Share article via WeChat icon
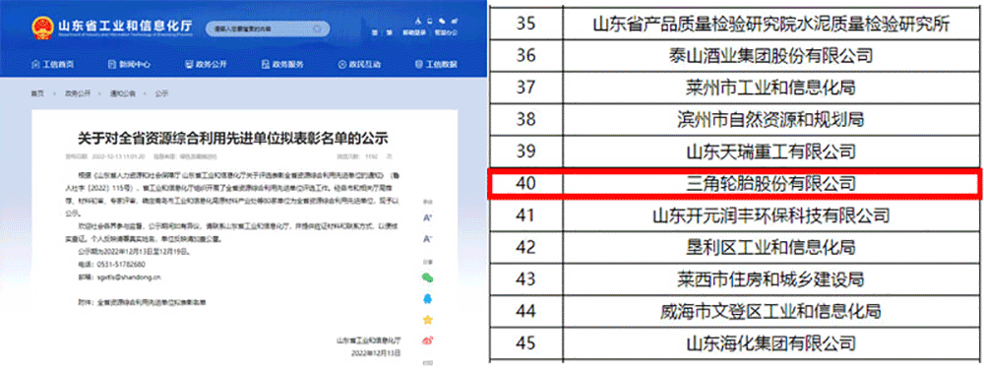The height and width of the screenshot is (368, 984). point(428,277)
